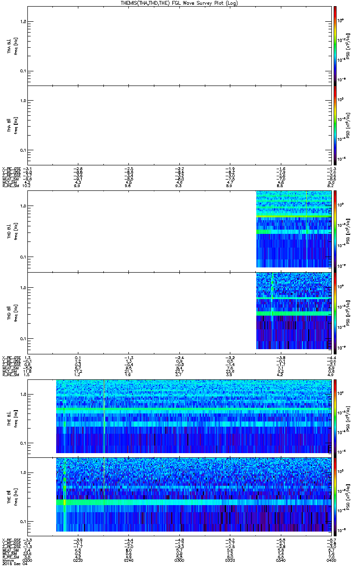Click the R_RE_SM value 10.2 under THA panels
Image resolution: width=354 pixels, height=567 pixels.
(27, 186)
